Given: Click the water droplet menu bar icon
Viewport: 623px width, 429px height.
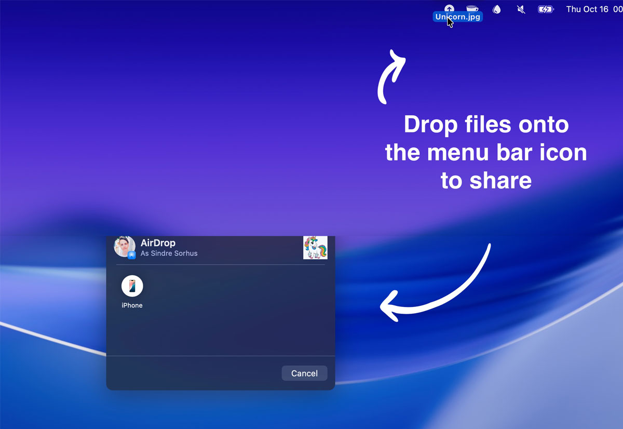Looking at the screenshot, I should [x=497, y=9].
